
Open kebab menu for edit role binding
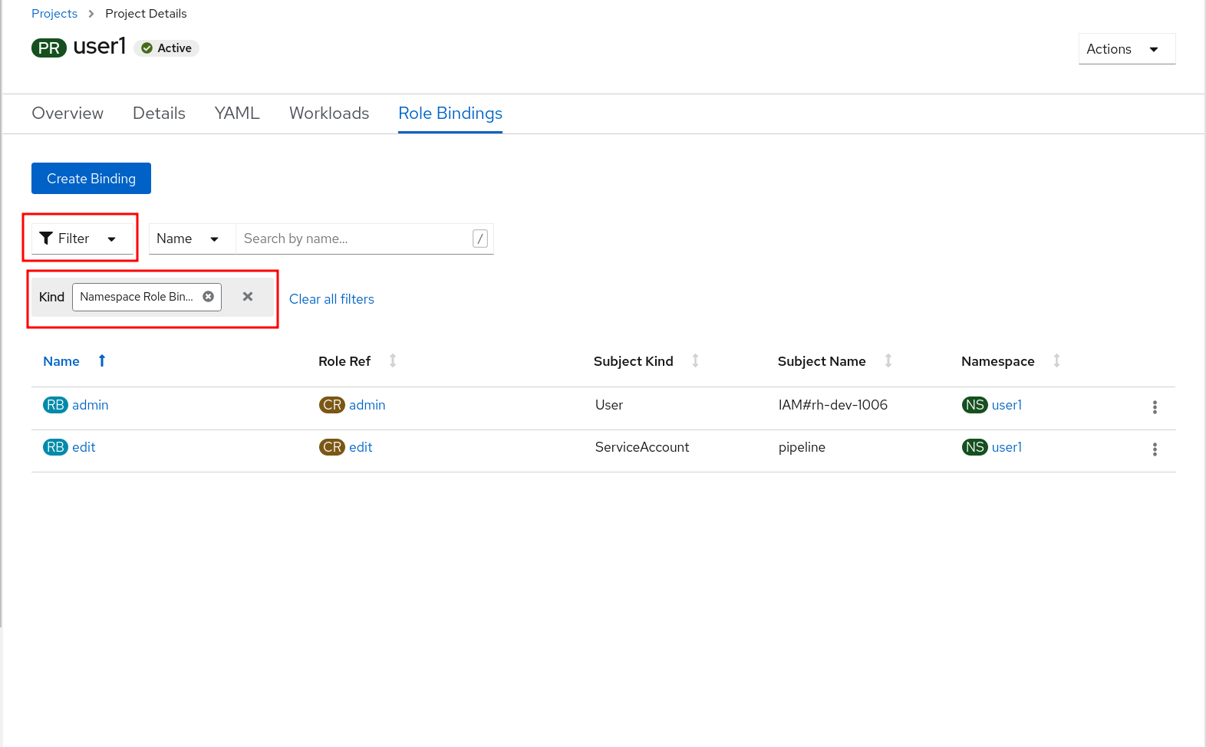[x=1154, y=449]
